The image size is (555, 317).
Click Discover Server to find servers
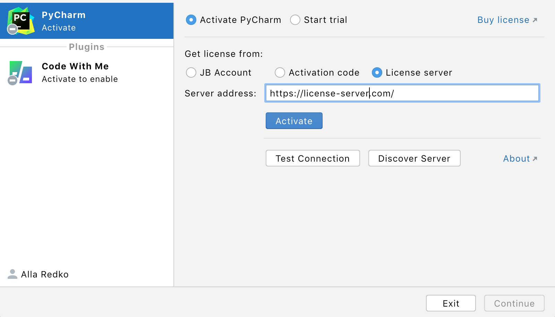pos(414,158)
